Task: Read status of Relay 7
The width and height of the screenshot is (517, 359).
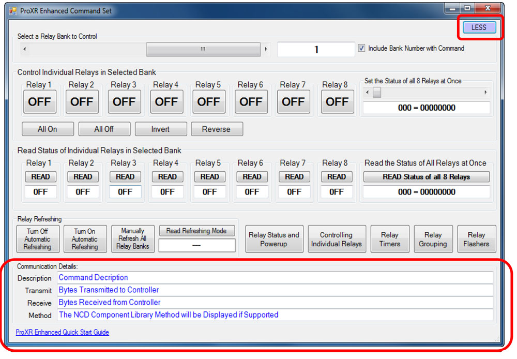Action: click(x=294, y=177)
